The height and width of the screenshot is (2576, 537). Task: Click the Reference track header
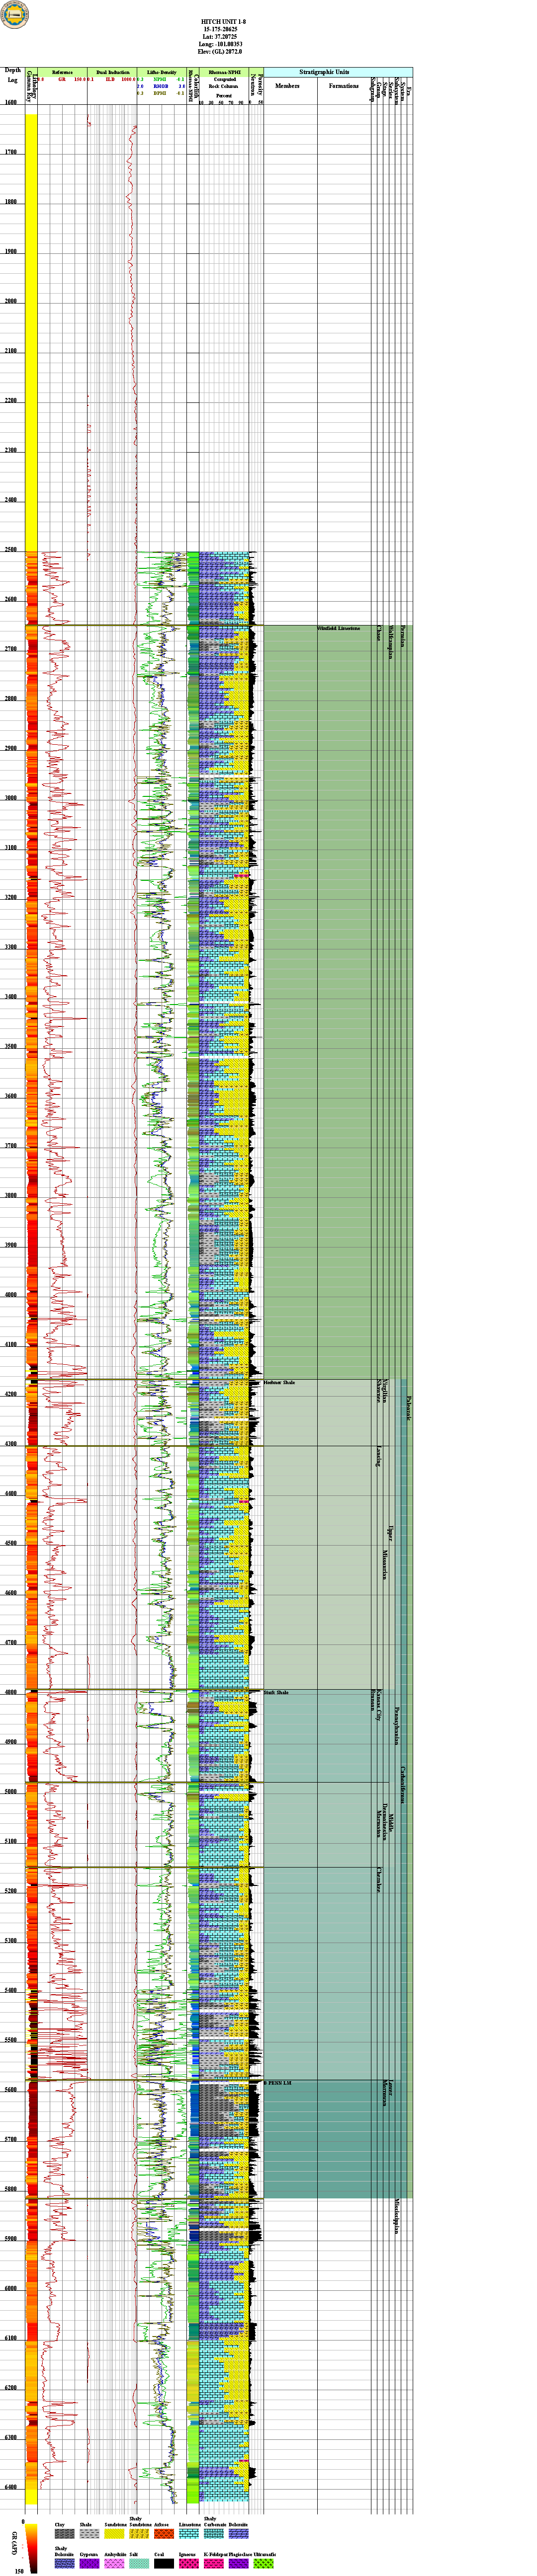click(62, 72)
